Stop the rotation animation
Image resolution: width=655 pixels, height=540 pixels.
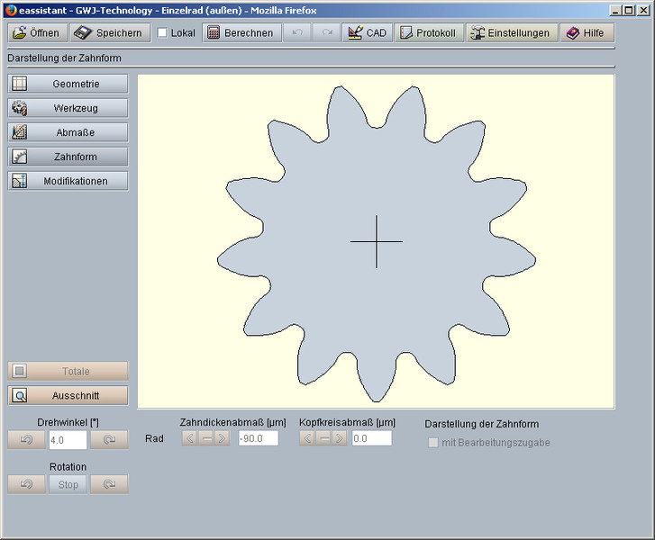click(x=68, y=484)
